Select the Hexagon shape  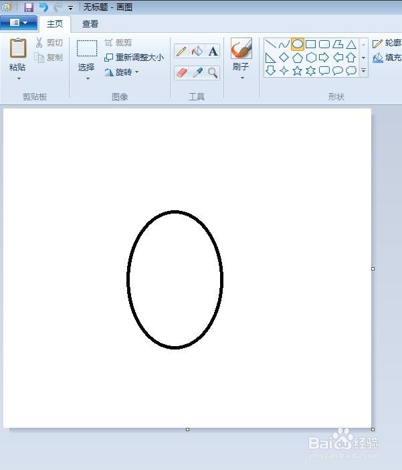click(311, 58)
